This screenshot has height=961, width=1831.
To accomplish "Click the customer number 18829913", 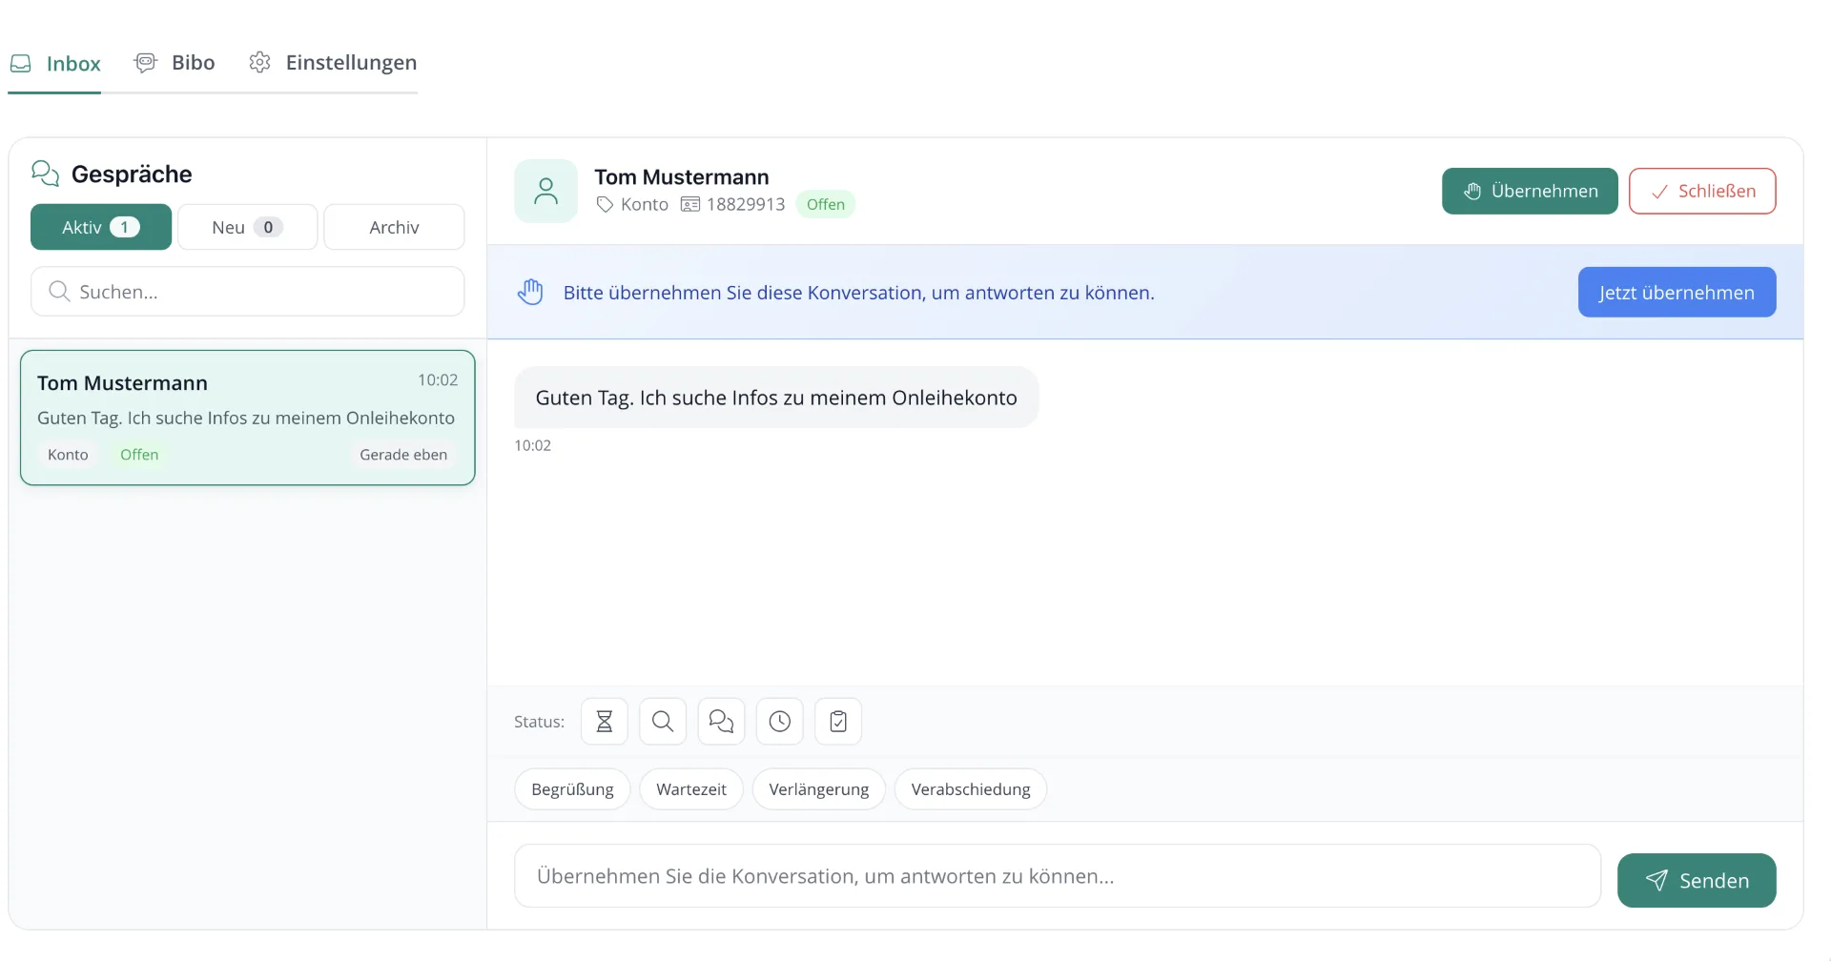I will tap(746, 204).
